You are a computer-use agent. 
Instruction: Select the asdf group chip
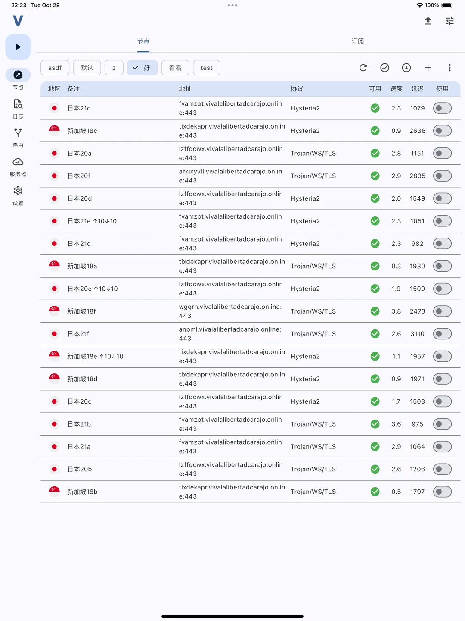(x=55, y=68)
